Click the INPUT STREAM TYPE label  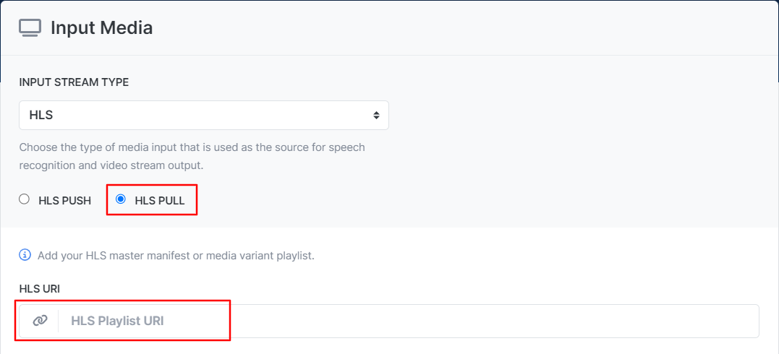[74, 82]
